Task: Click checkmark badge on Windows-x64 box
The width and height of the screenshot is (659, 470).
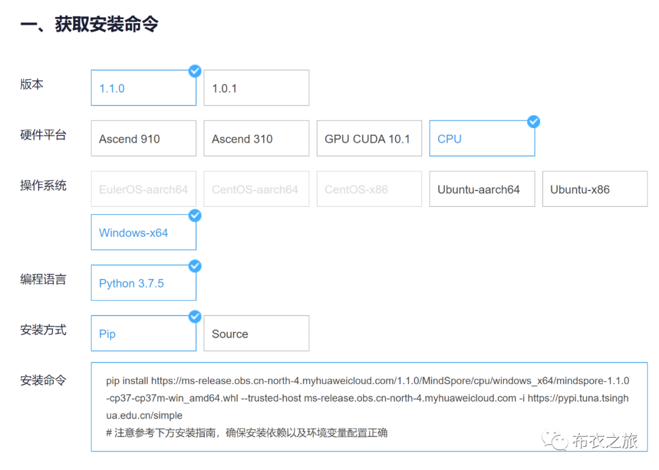Action: [x=195, y=215]
